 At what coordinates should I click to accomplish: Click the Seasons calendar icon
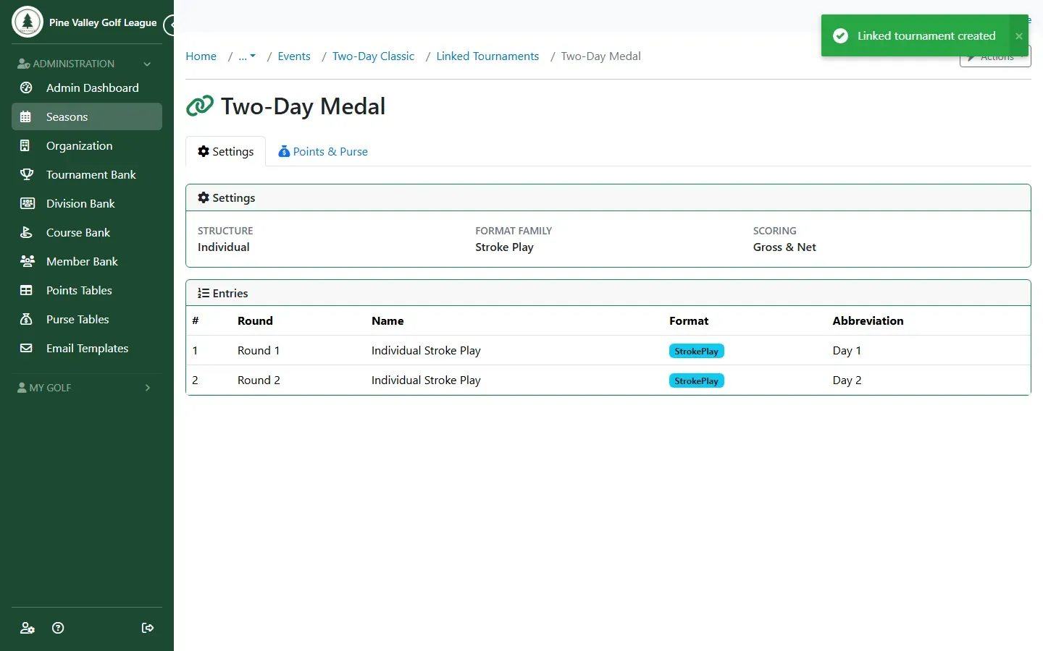click(x=26, y=116)
